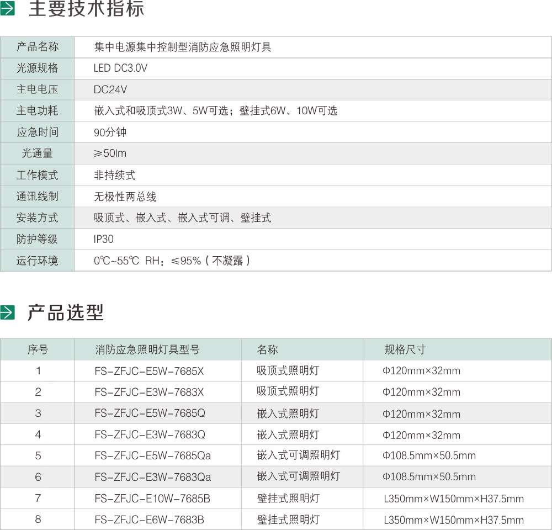Image resolution: width=552 pixels, height=530 pixels.
Task: Select the 运行环境 row label
Action: point(36,261)
